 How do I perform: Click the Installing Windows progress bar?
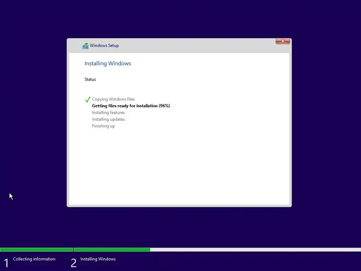click(217, 249)
